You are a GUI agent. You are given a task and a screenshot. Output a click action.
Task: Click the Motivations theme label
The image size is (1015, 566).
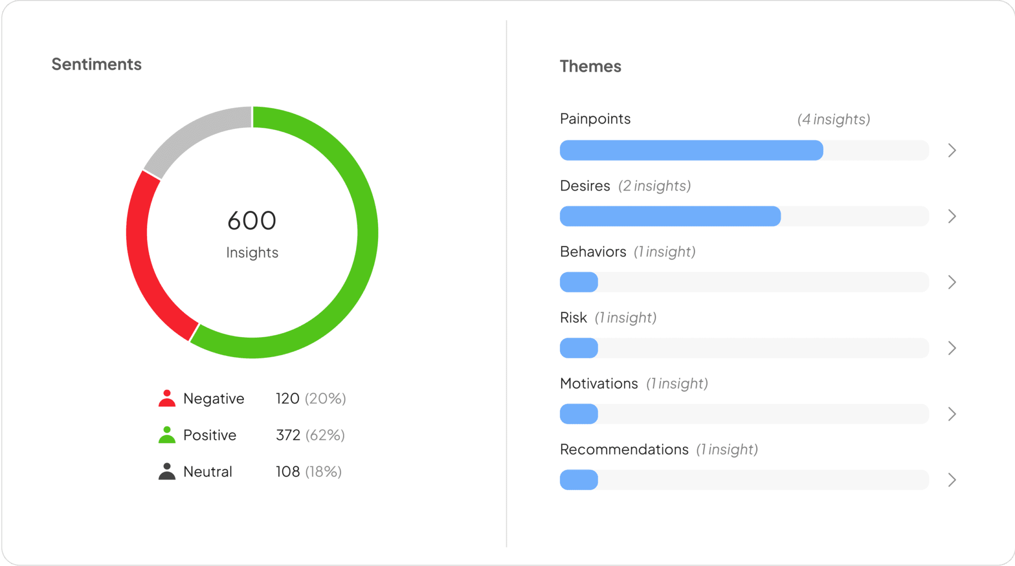point(599,384)
